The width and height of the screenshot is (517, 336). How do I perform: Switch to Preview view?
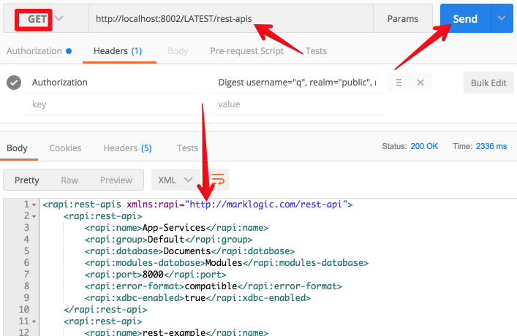tap(116, 180)
